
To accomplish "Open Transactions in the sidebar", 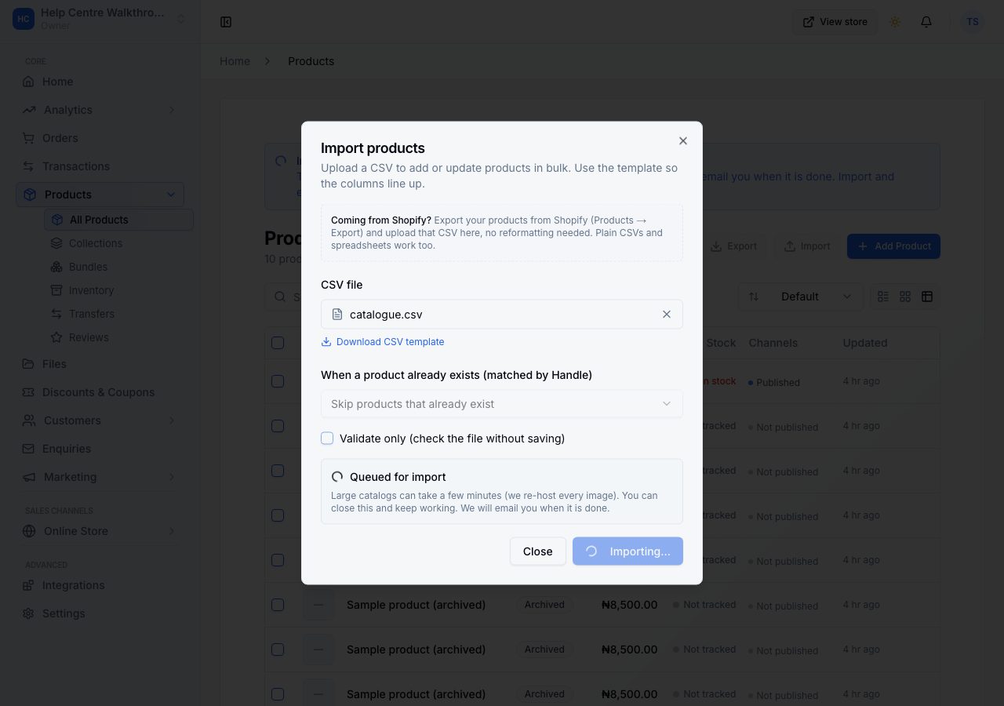I will pos(100,166).
